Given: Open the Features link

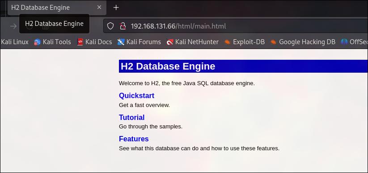Looking at the screenshot, I should (x=134, y=139).
